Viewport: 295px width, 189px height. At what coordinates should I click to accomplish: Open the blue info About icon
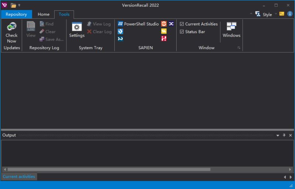pos(290,14)
